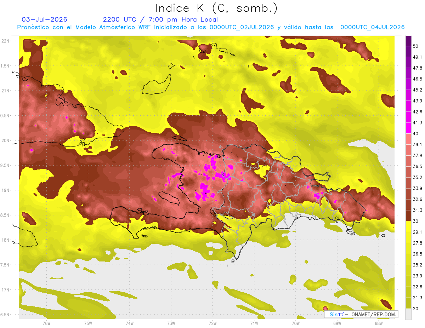The image size is (425, 328).
Task: Click the "68W" longitude label
Action: 378,323
